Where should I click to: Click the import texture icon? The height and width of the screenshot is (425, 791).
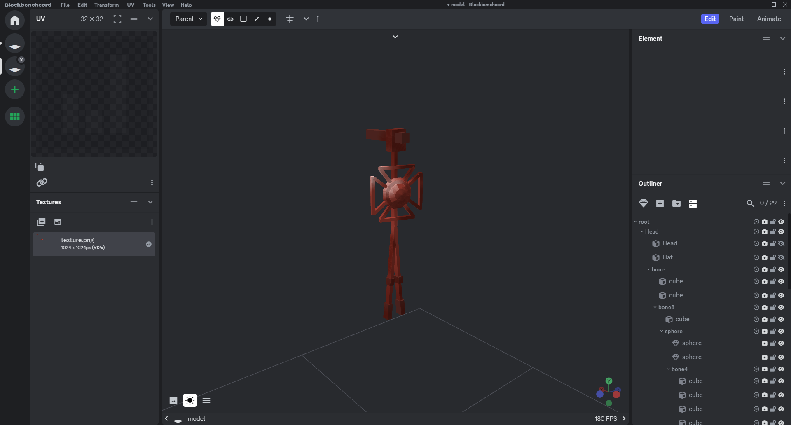41,222
